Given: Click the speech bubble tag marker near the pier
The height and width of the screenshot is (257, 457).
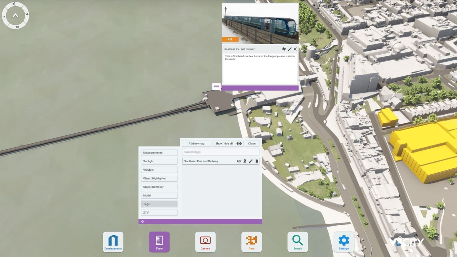Looking at the screenshot, I should point(216,87).
